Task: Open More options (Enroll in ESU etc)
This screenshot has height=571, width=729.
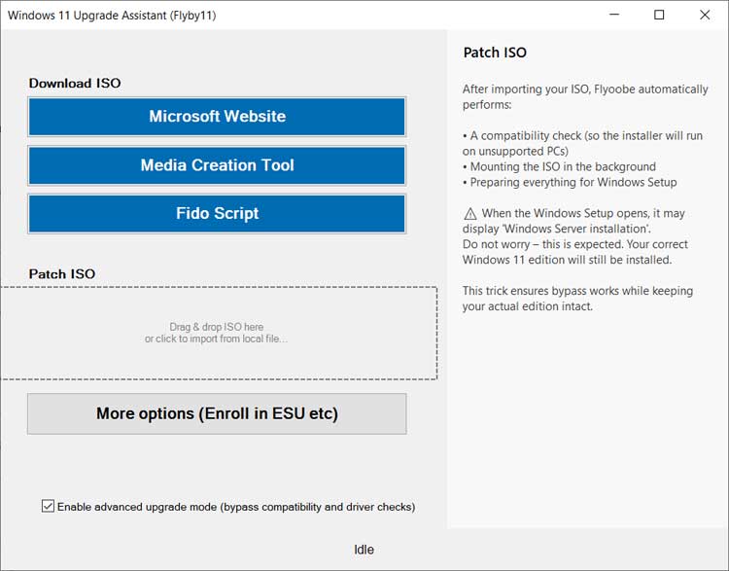Action: point(217,413)
